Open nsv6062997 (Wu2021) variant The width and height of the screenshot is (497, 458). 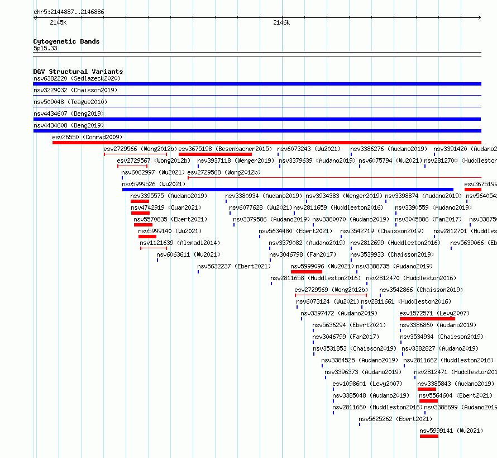pyautogui.click(x=153, y=172)
